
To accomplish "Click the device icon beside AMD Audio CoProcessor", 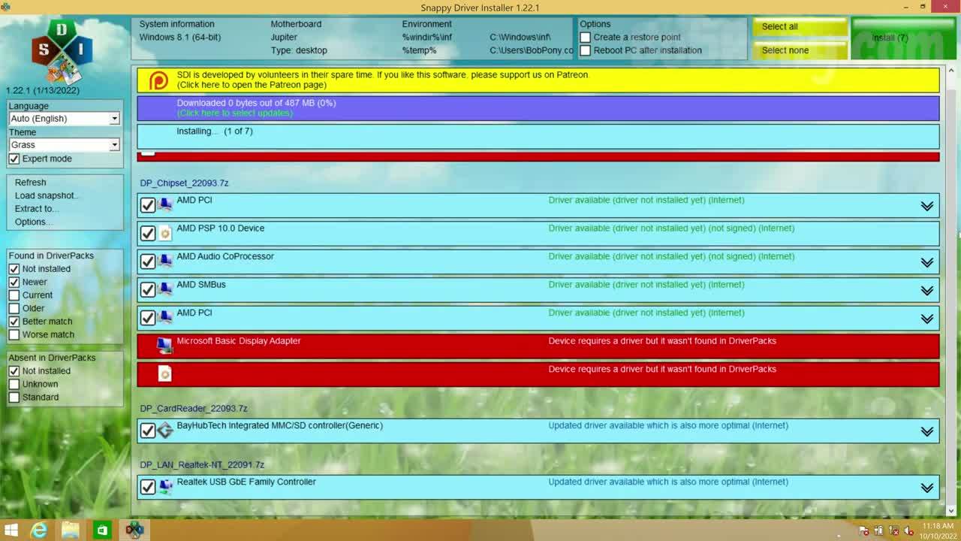I will 165,261.
